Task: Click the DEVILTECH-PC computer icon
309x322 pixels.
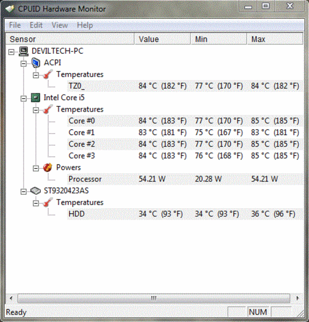Action: (24, 52)
